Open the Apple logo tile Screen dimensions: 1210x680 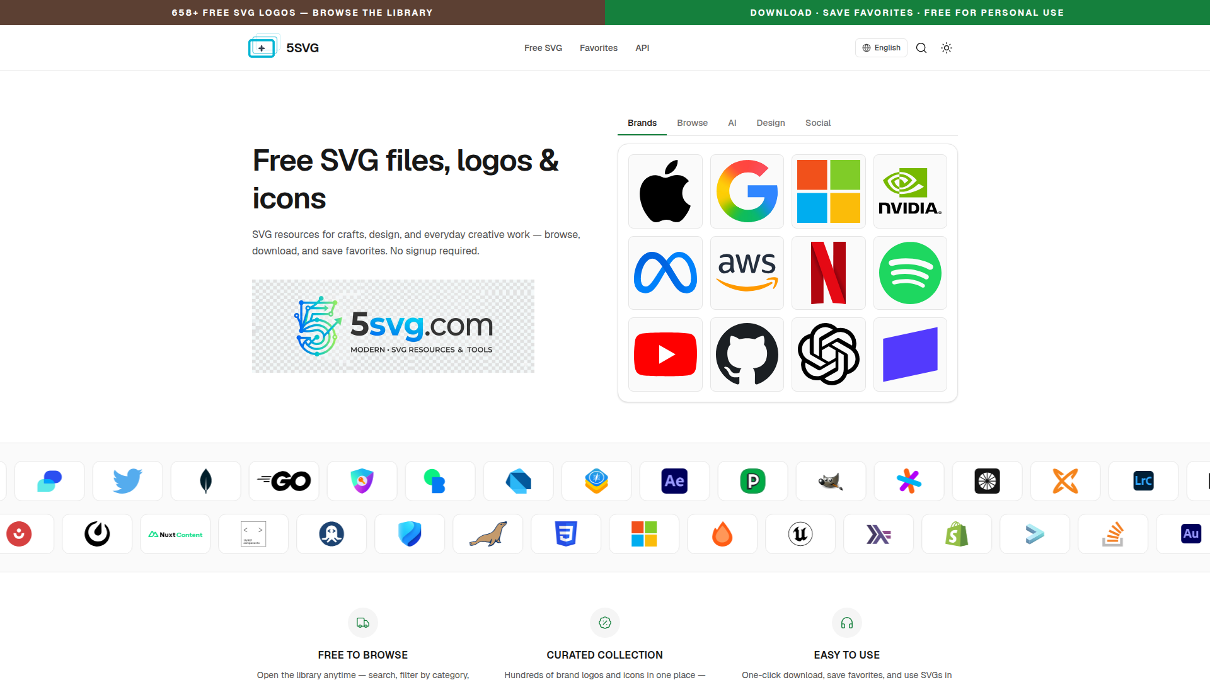(665, 191)
